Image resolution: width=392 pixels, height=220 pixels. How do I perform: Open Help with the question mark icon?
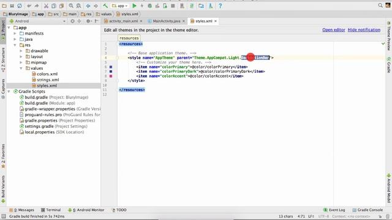pyautogui.click(x=220, y=5)
